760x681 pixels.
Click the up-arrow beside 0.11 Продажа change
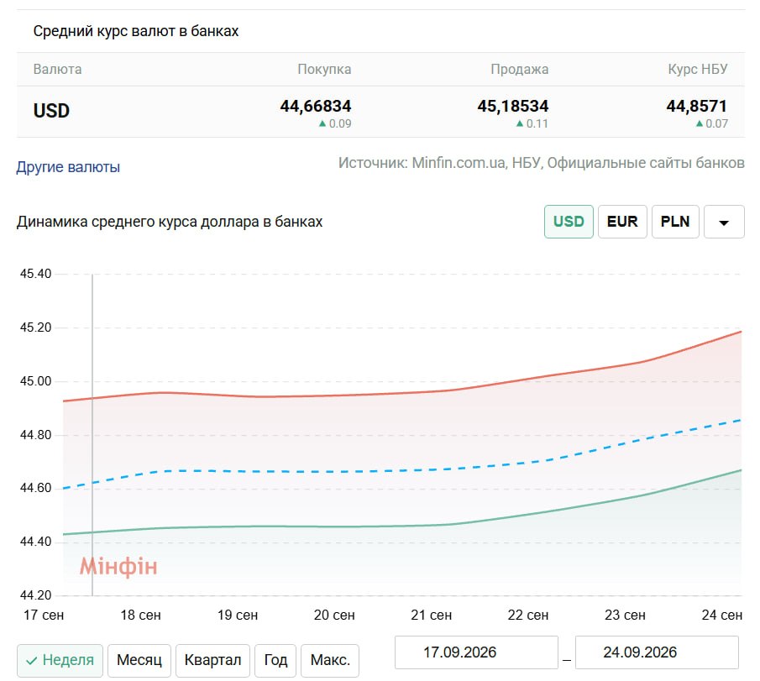pos(520,124)
